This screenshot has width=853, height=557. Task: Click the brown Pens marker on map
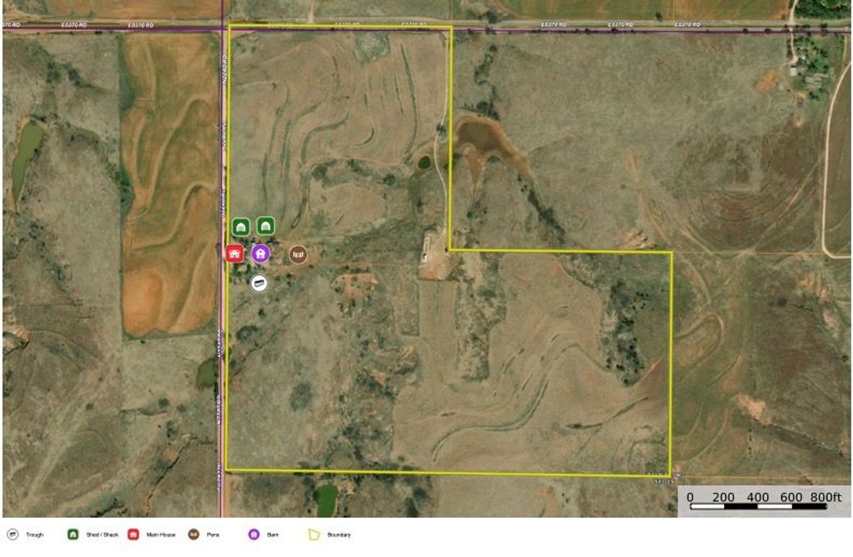tap(297, 254)
